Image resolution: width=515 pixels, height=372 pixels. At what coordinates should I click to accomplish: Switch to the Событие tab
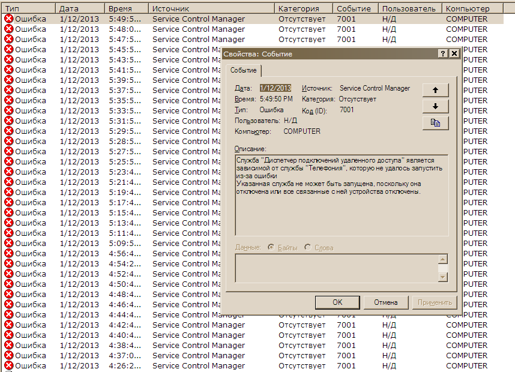click(x=243, y=70)
